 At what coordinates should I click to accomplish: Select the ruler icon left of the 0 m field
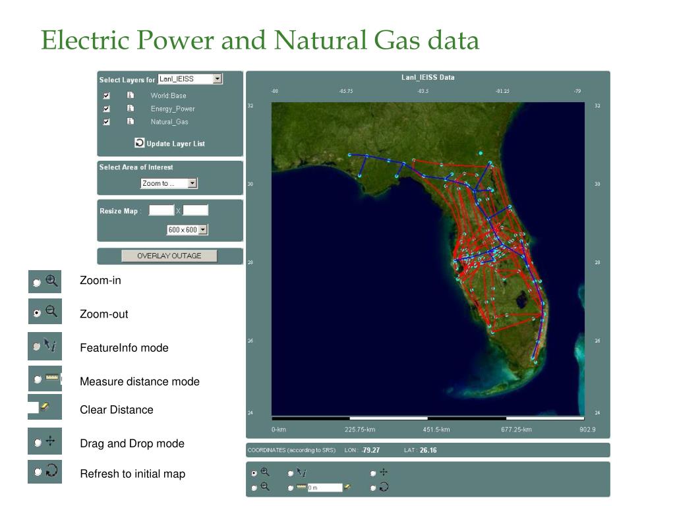(301, 487)
